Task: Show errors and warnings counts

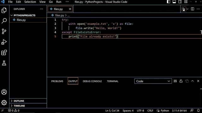Action: pyautogui.click(x=14, y=110)
